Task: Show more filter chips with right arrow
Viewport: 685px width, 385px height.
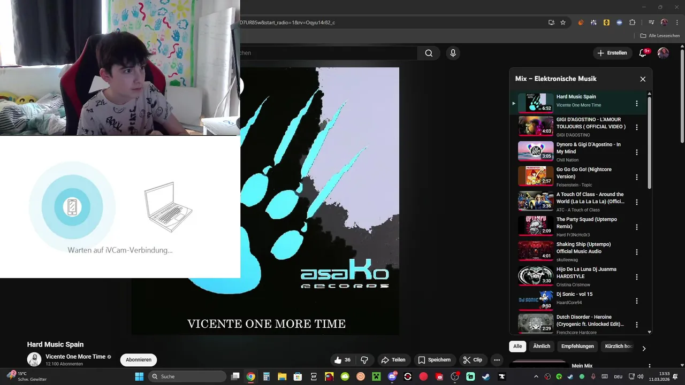Action: (644, 348)
